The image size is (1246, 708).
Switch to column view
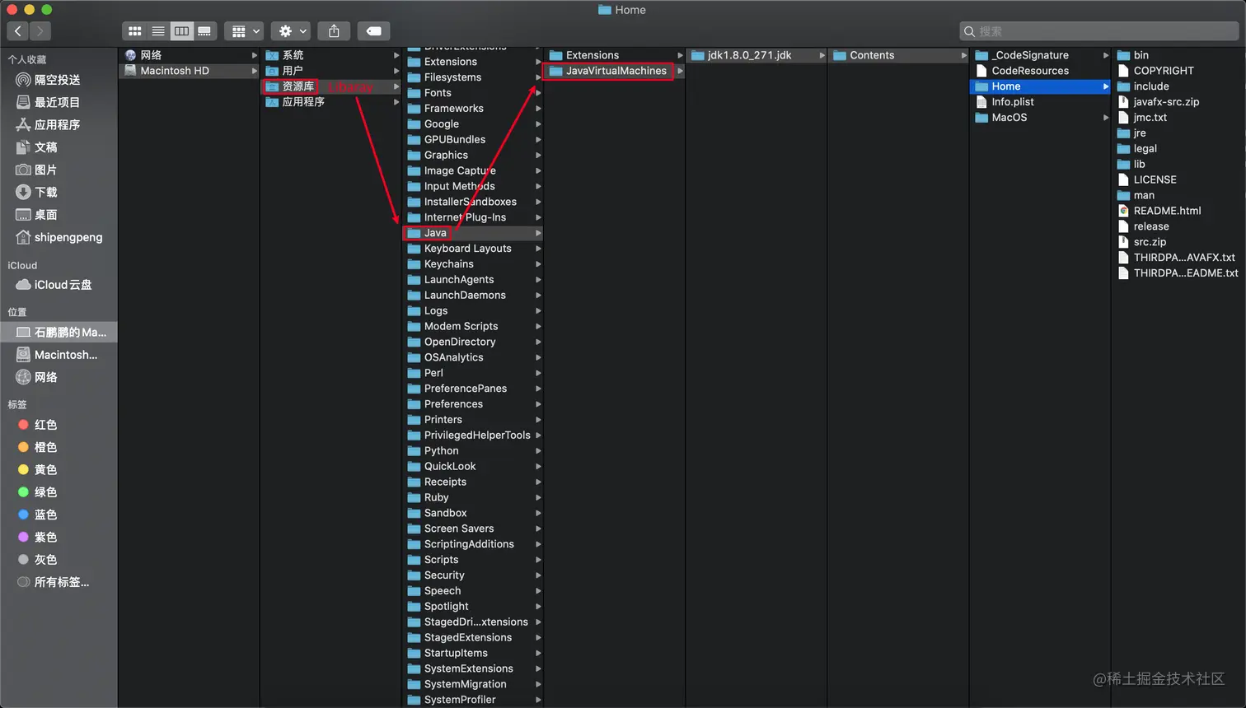point(181,31)
